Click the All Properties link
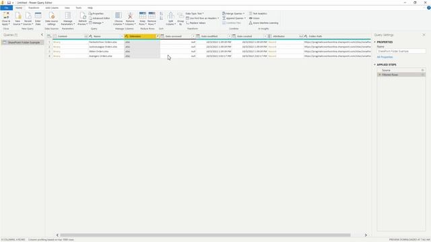Viewport: 431px width, 242px height. click(385, 57)
